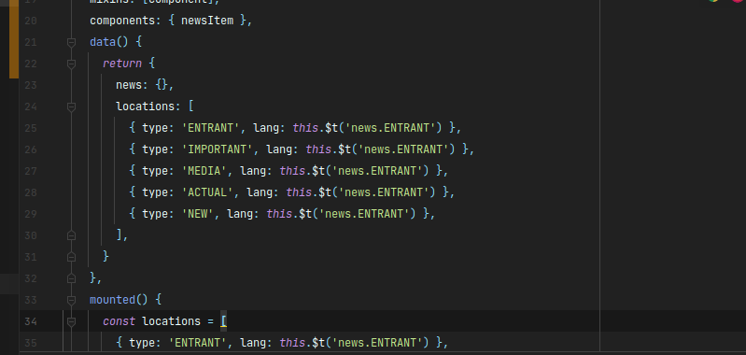Click gutter line number 26
Image resolution: width=746 pixels, height=355 pixels.
pos(31,149)
